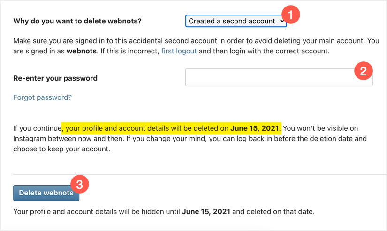Click the red step 3 badge
The height and width of the screenshot is (231, 387).
[x=79, y=185]
